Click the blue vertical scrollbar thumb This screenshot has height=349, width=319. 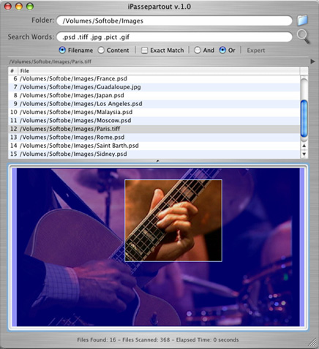[304, 119]
